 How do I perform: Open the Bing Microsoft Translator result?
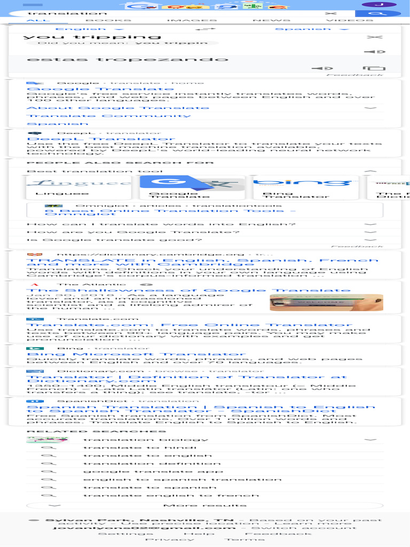pyautogui.click(x=136, y=355)
